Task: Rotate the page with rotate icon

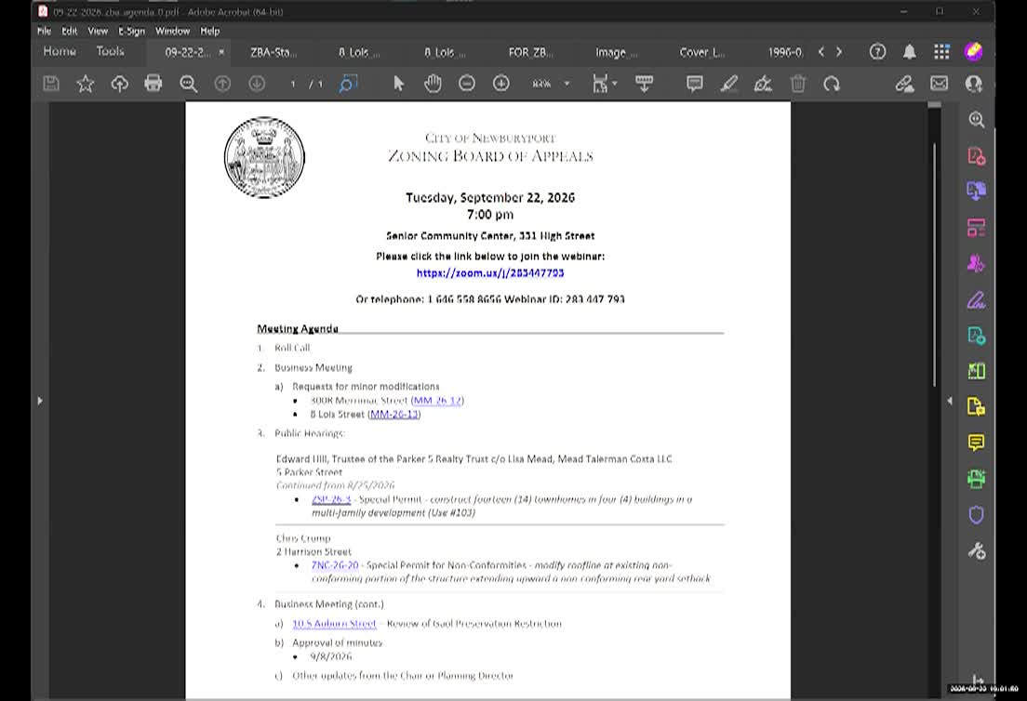Action: pyautogui.click(x=832, y=84)
